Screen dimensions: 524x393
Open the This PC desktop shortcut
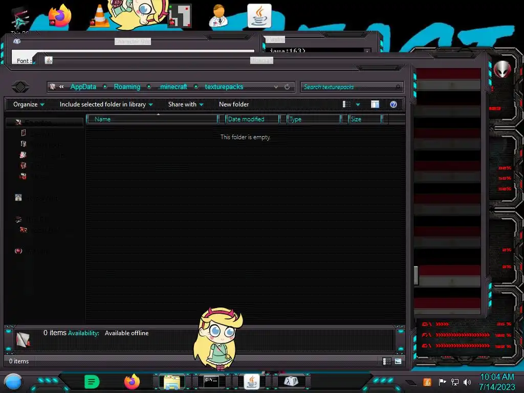[20, 19]
